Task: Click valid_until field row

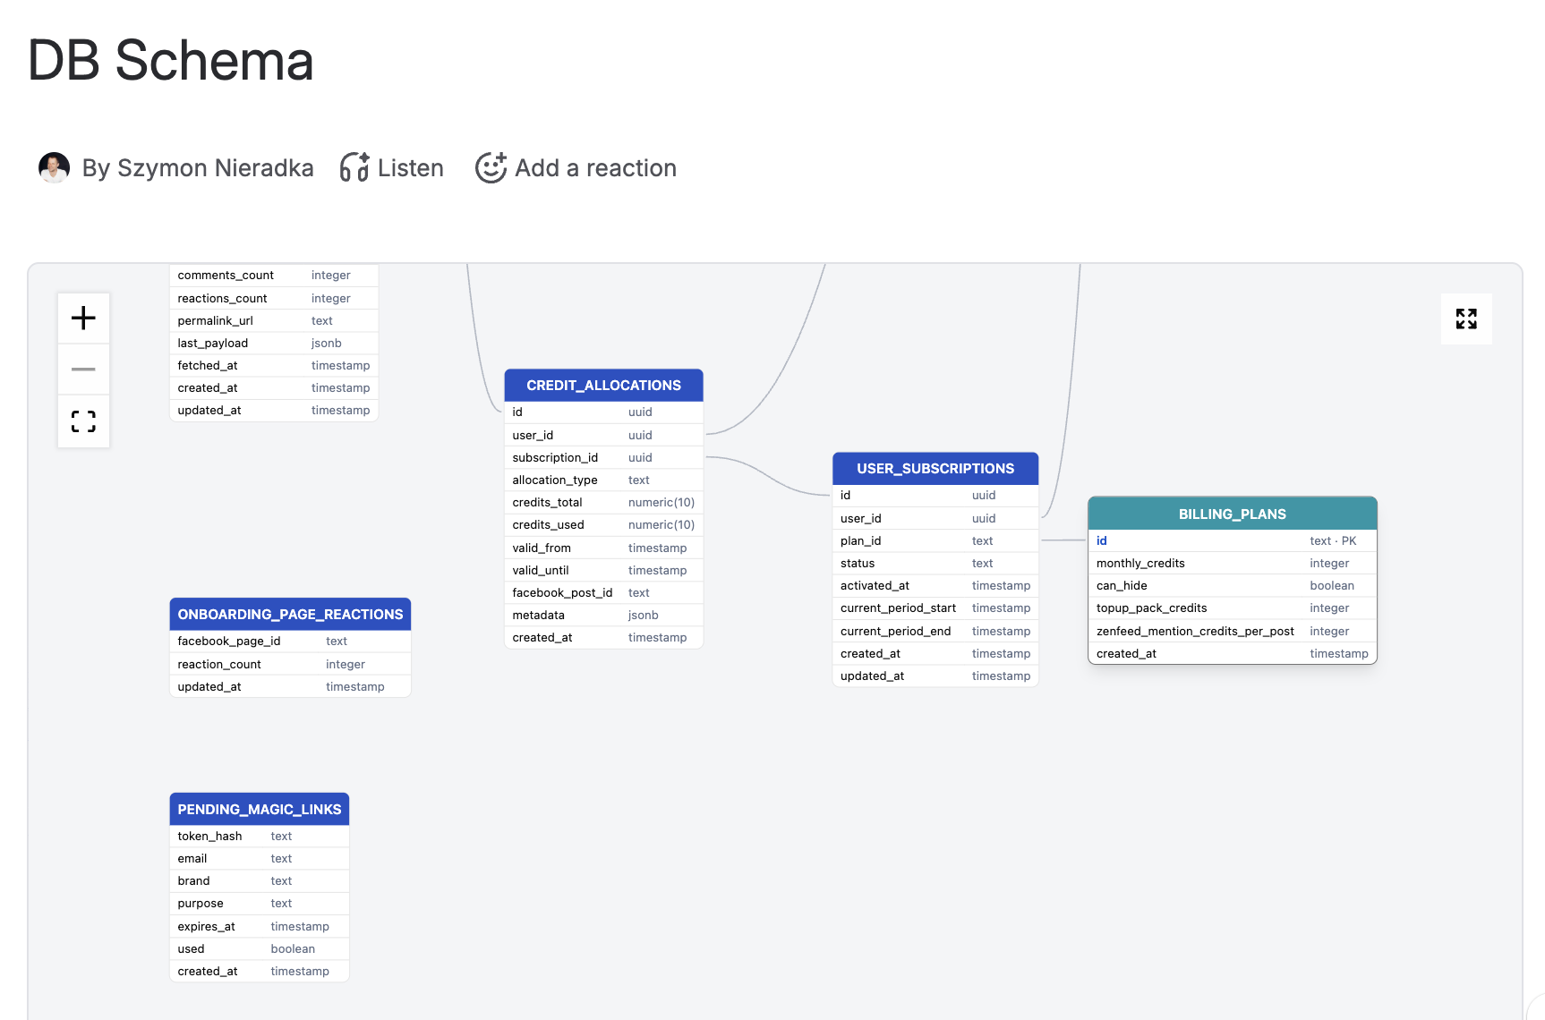Action: (x=603, y=570)
